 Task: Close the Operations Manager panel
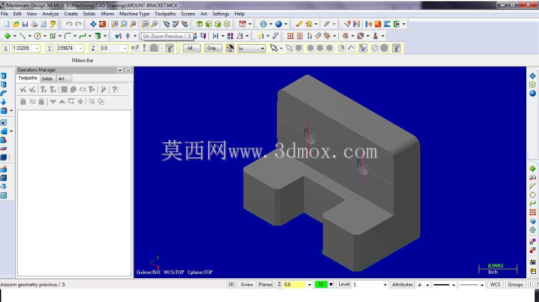(129, 70)
